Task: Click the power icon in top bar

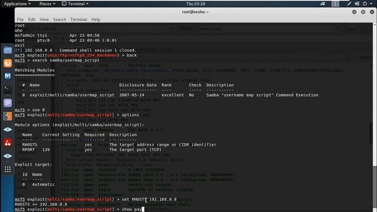Action: [365, 4]
